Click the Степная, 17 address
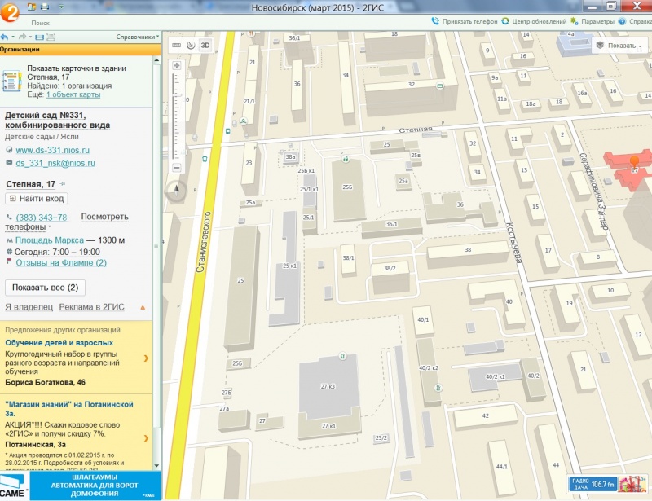This screenshot has height=501, width=652. tap(30, 184)
